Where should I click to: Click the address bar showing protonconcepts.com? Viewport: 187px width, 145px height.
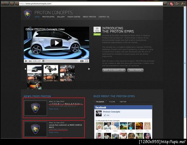(x=91, y=3)
